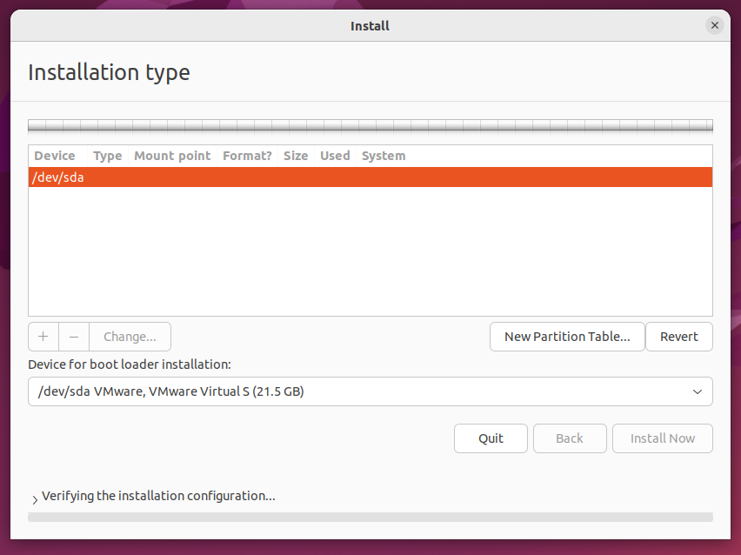Select the /dev/sda row
This screenshot has height=555, width=741.
370,177
